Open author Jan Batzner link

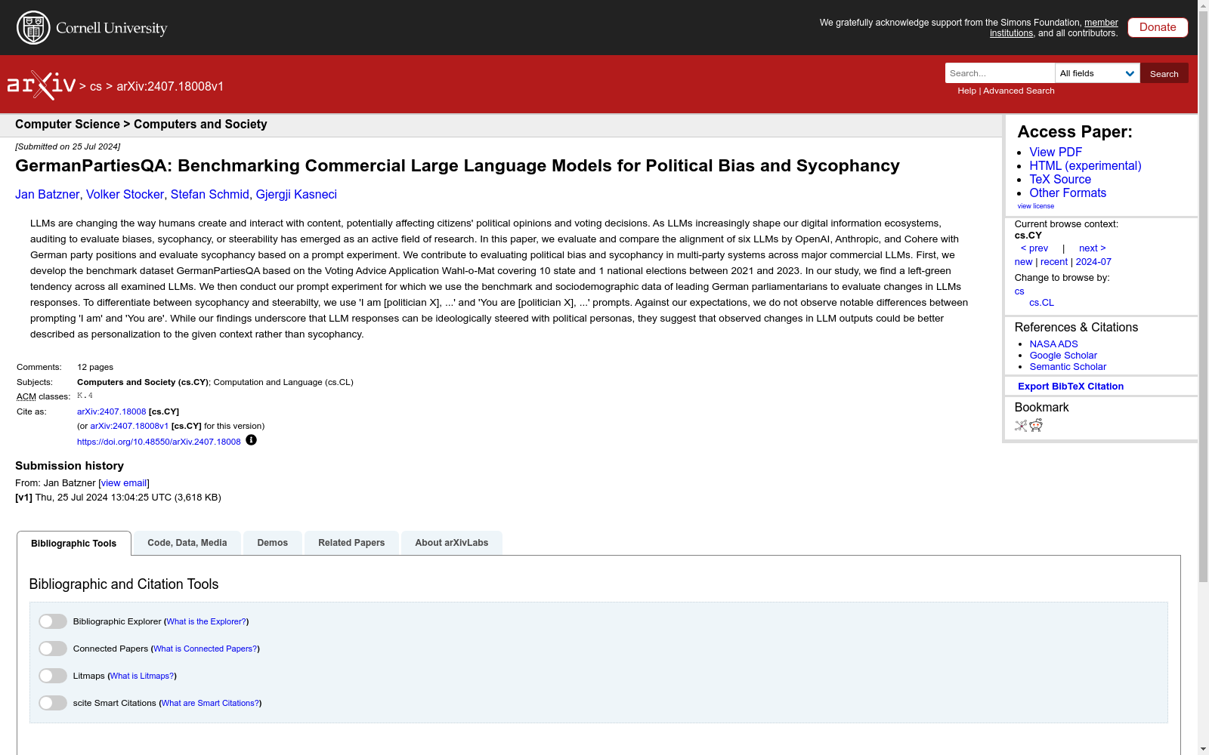click(47, 194)
